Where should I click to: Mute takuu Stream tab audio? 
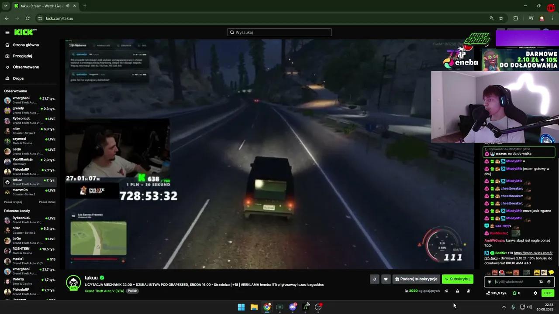(68, 6)
